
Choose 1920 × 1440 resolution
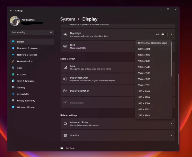(153, 91)
